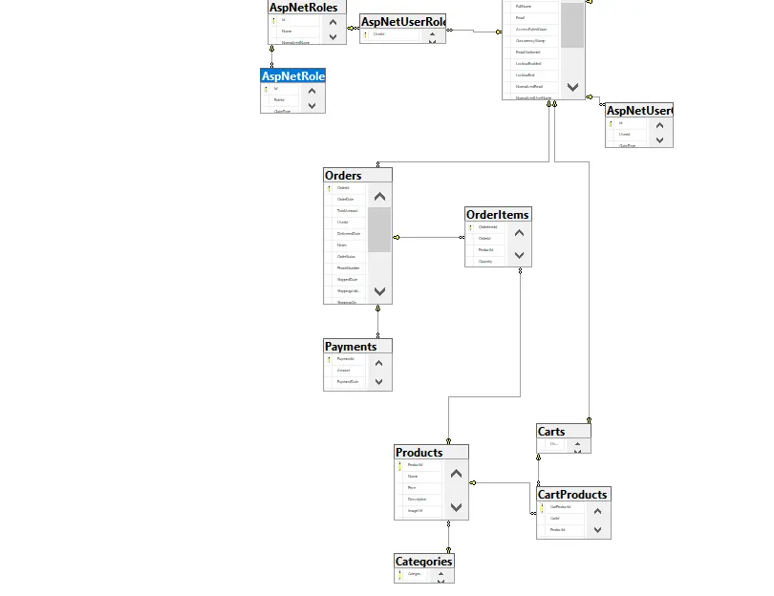Click the key connector linking Products and CartProducts

click(x=473, y=481)
